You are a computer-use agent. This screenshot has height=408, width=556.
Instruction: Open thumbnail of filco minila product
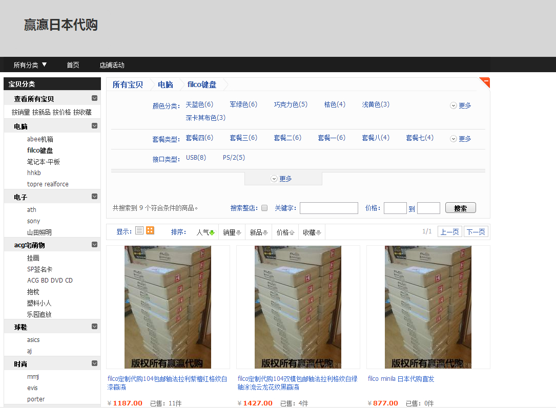coord(428,307)
